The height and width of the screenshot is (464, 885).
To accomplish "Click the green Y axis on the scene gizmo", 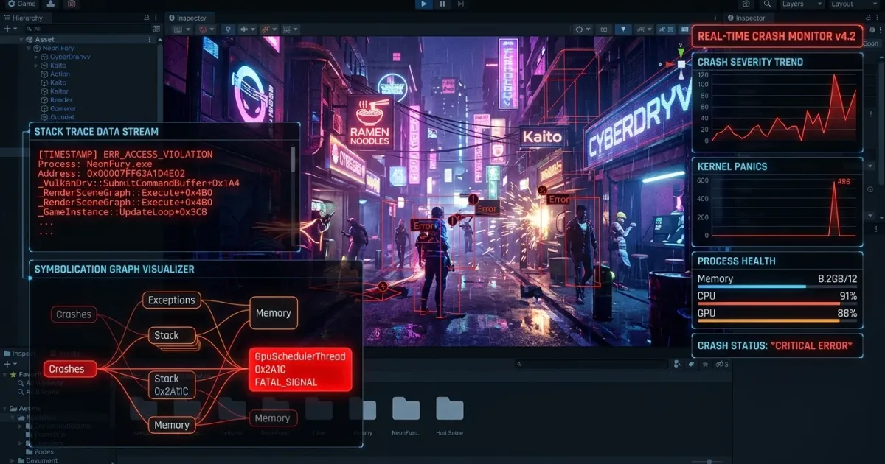I will pyautogui.click(x=681, y=52).
